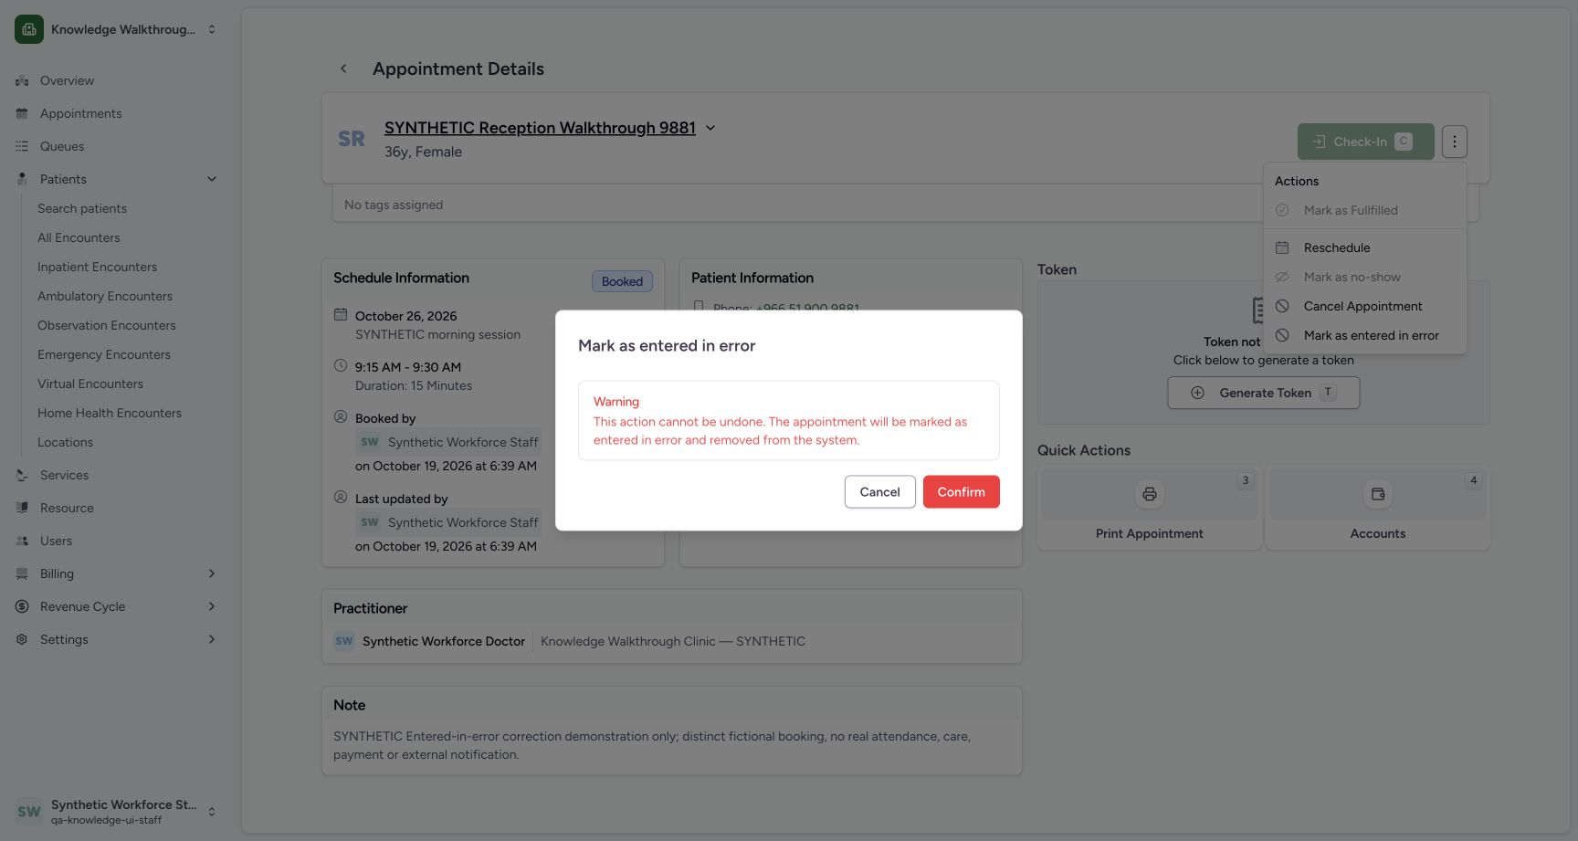The image size is (1578, 841).
Task: Choose Cancel Appointment in Actions menu
Action: pyautogui.click(x=1364, y=306)
